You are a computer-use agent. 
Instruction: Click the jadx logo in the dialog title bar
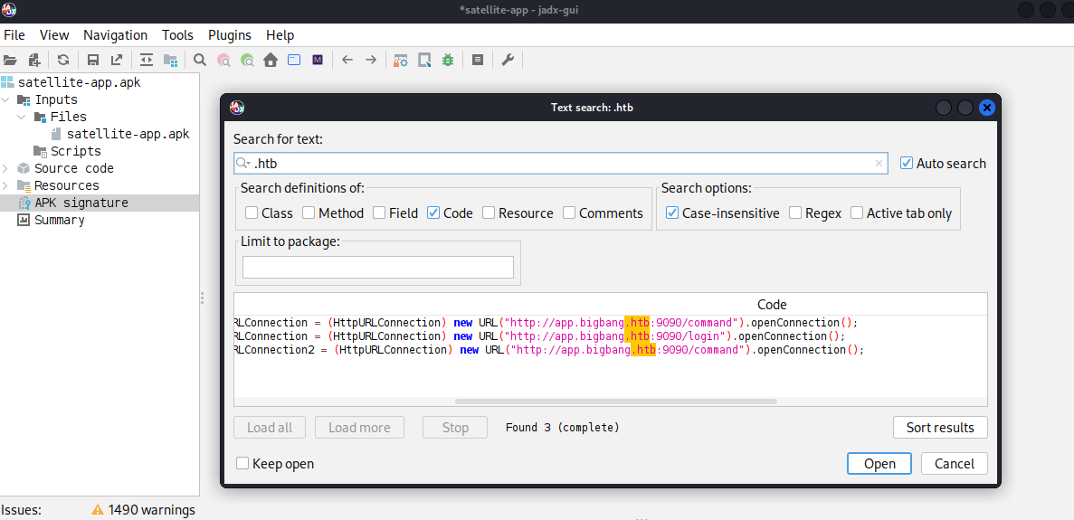(238, 108)
